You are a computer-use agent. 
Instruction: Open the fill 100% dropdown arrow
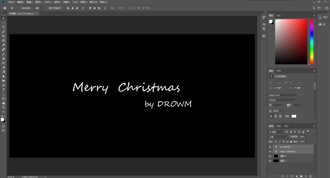coord(307,142)
